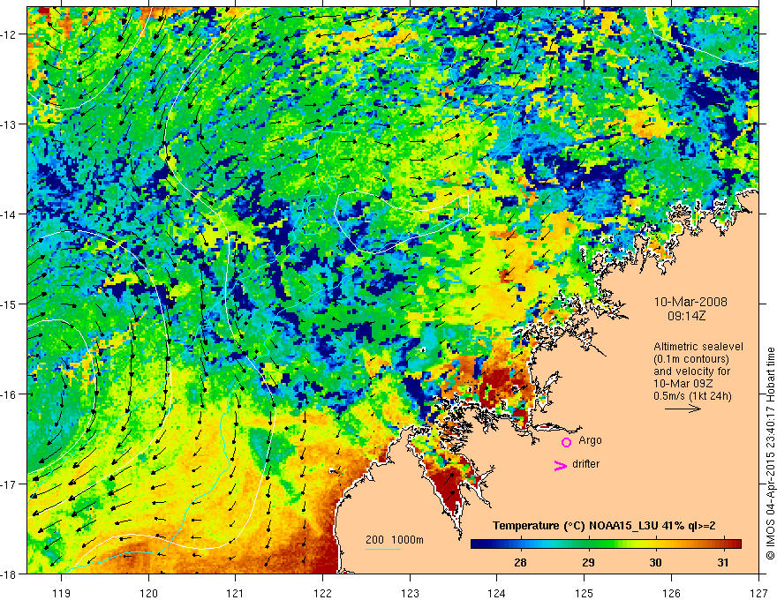Click the '200 1000m' depth label
Screen dimensions: 777x600
pos(395,540)
